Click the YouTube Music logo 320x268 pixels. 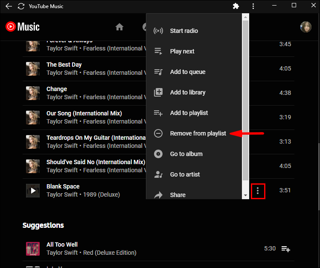(x=23, y=27)
